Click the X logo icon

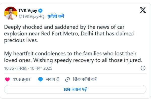(x=143, y=11)
